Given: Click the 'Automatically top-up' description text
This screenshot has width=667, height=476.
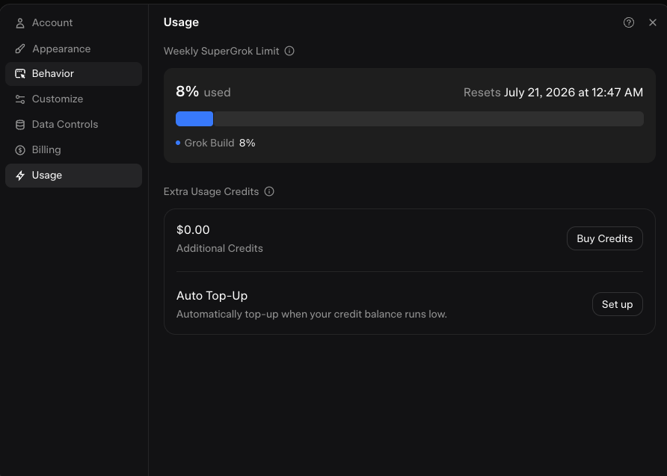Looking at the screenshot, I should [x=311, y=314].
